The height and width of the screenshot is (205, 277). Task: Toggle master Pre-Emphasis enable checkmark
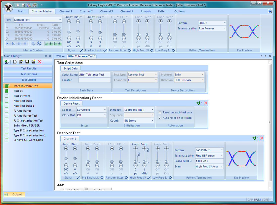[105, 51]
